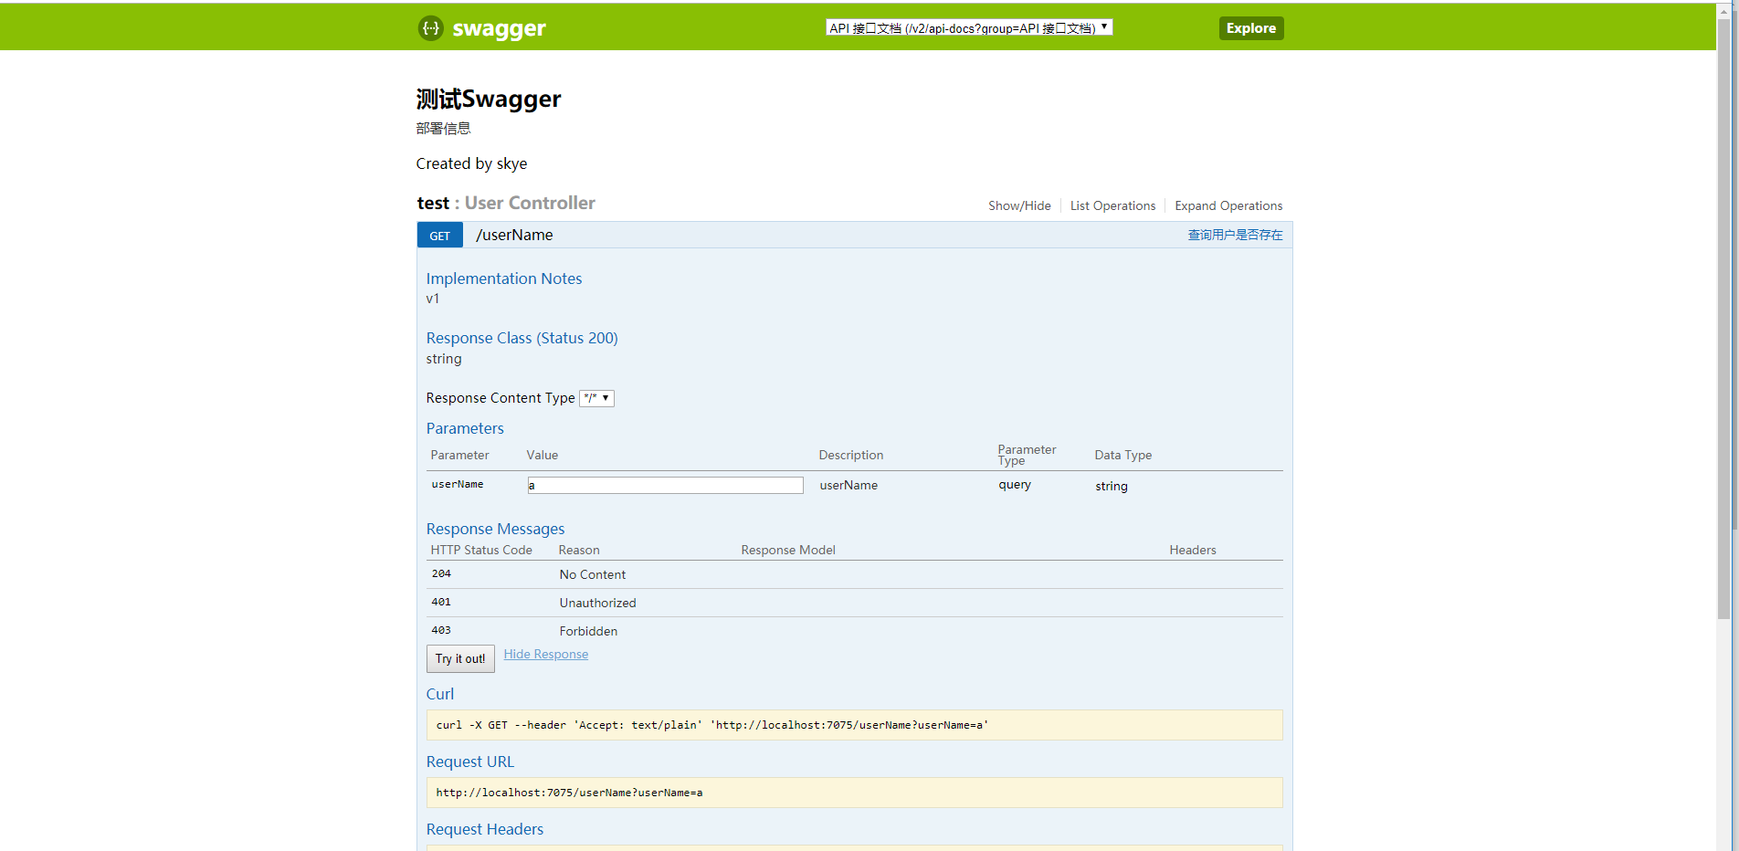Click the Try it out! button

[460, 658]
